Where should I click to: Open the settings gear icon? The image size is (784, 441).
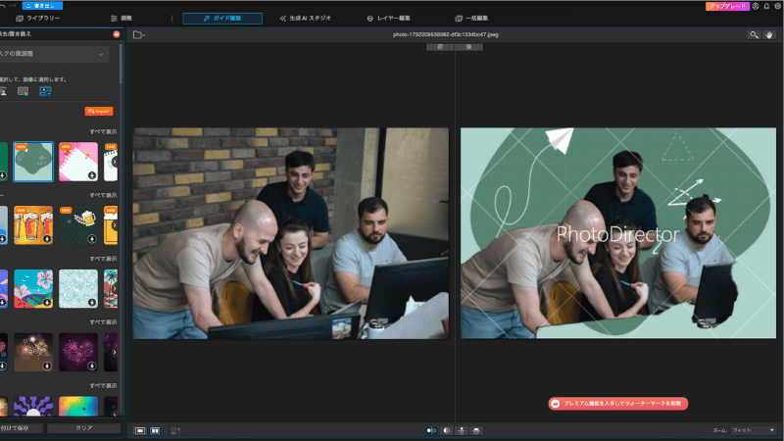click(778, 6)
